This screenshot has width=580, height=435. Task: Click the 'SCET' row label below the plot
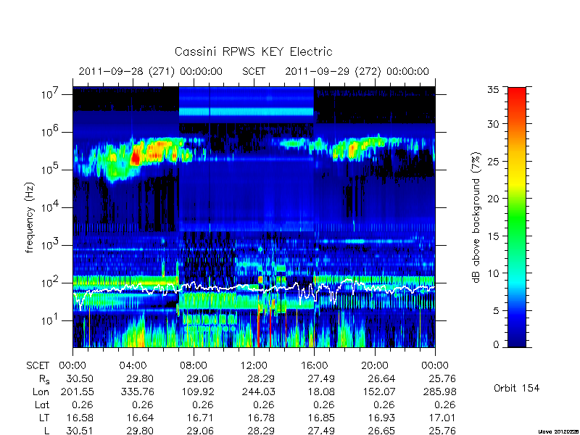coord(38,365)
